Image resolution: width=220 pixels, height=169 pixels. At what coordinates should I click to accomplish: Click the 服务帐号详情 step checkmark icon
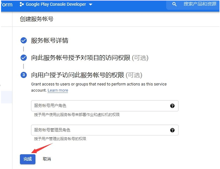(23, 40)
